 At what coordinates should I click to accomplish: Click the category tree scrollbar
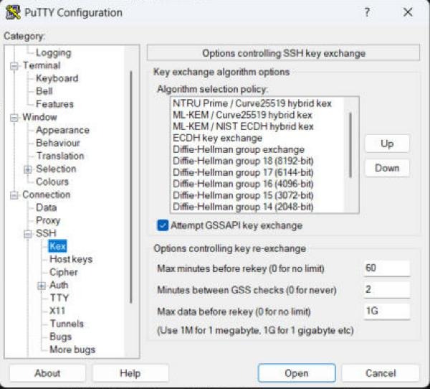tap(131, 187)
